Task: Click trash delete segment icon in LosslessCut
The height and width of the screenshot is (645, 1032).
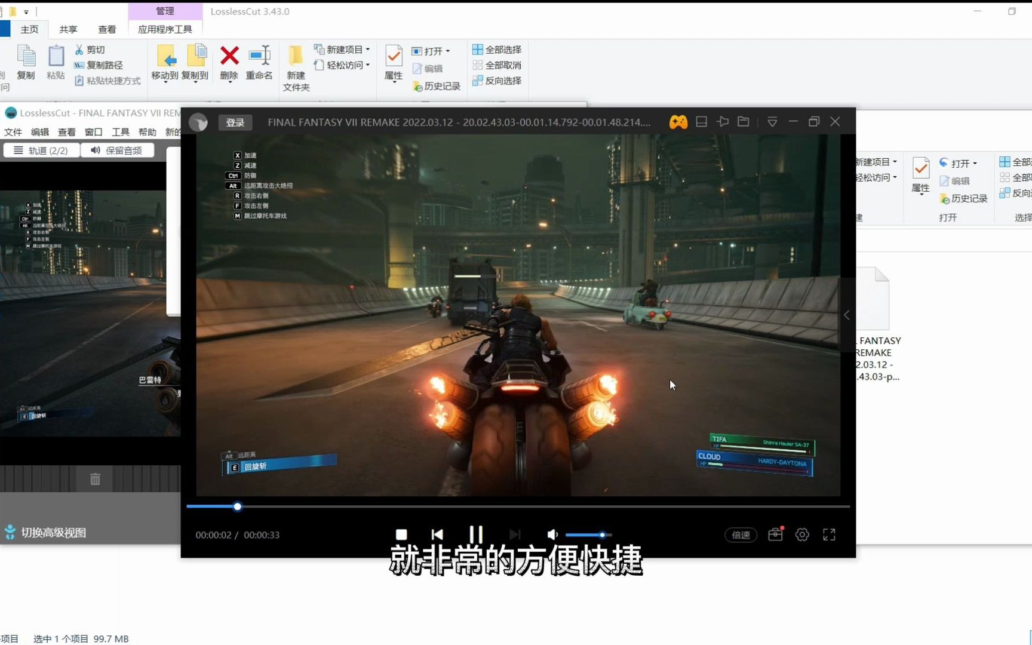Action: click(95, 479)
